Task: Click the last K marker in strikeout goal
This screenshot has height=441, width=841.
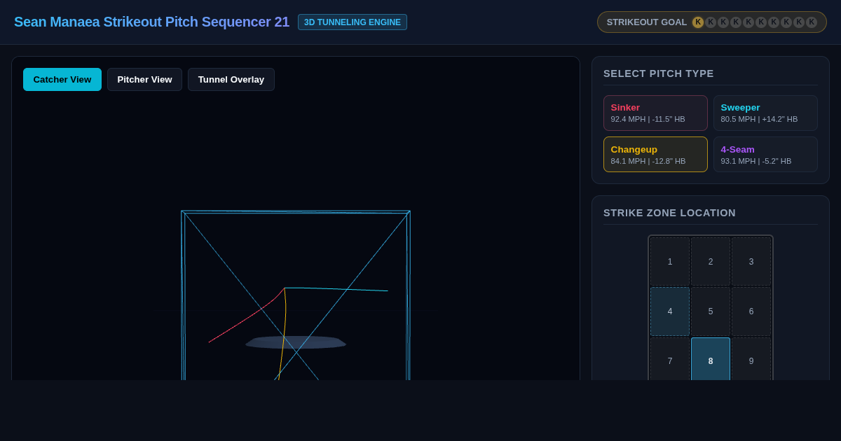Action: click(812, 22)
